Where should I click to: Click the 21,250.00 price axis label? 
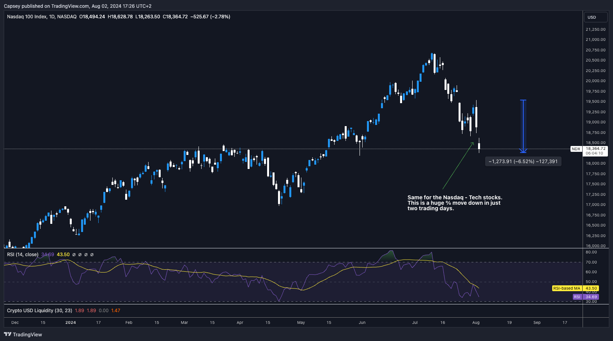(595, 30)
